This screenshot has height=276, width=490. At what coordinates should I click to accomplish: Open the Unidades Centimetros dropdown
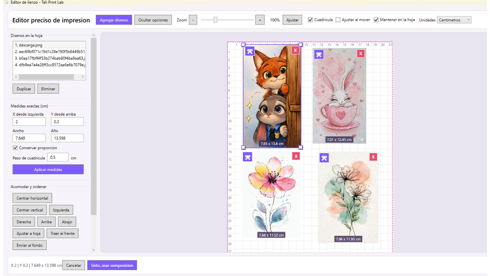(x=454, y=20)
